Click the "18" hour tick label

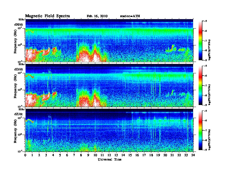pyautogui.click(x=151, y=155)
